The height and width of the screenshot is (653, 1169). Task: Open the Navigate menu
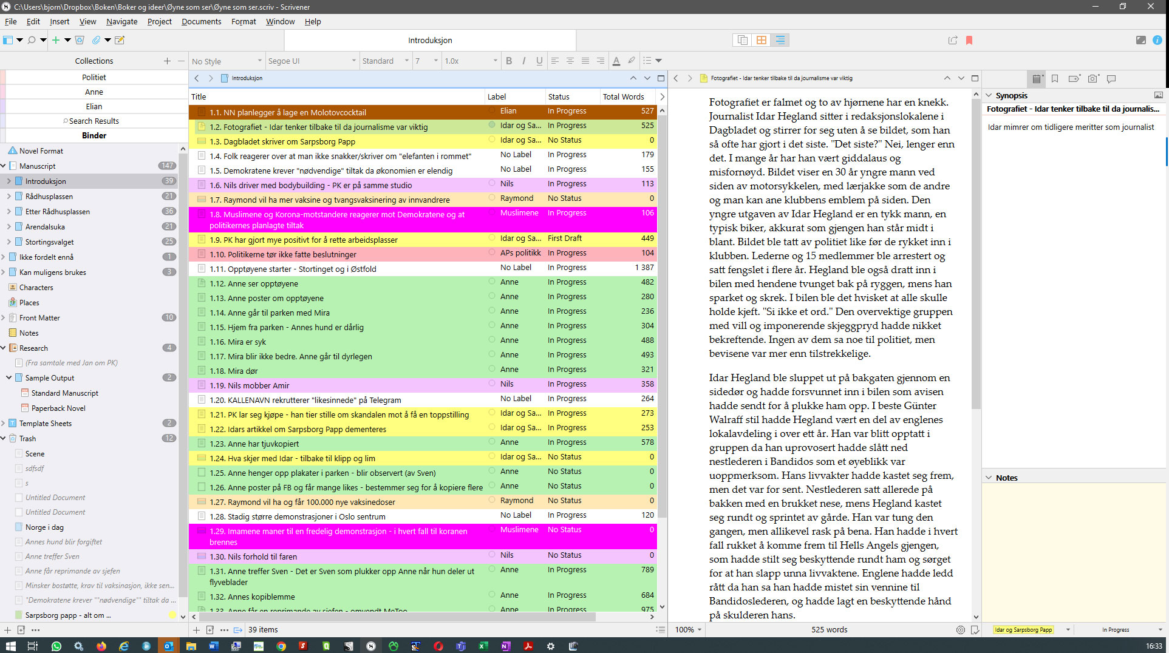pos(121,21)
